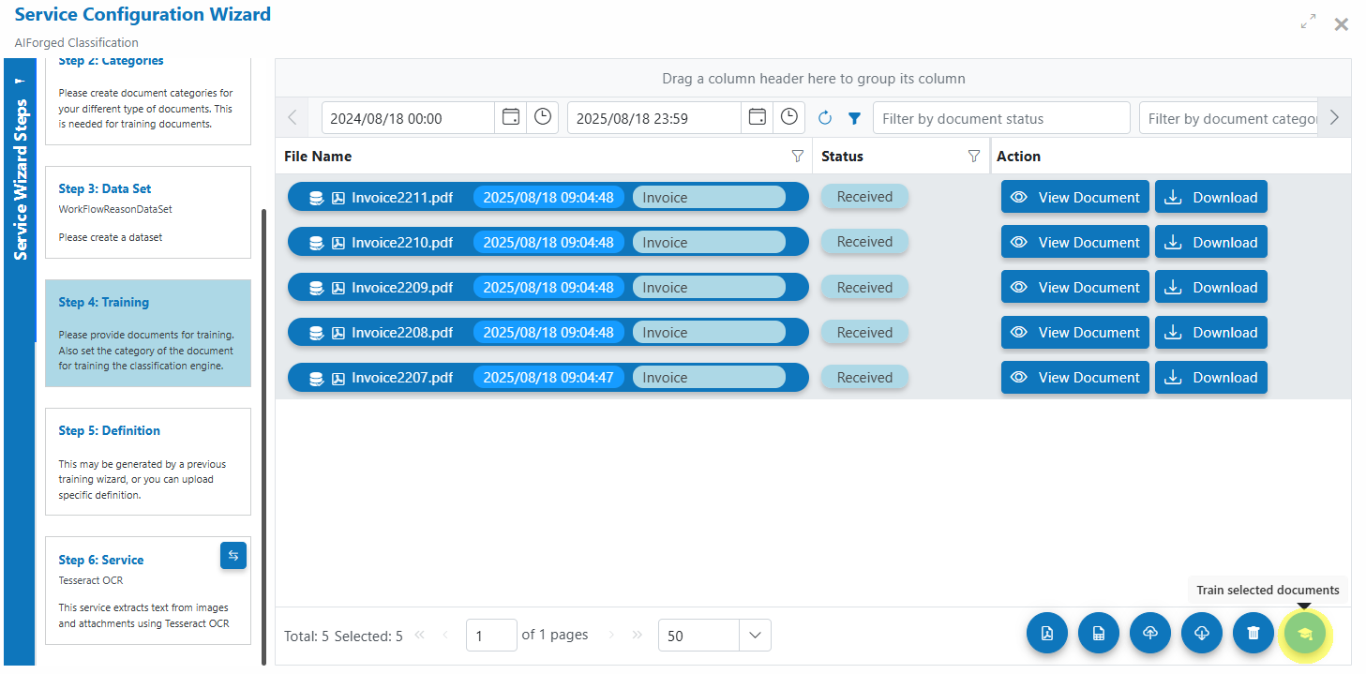Open Invoice category on Invoice2211.pdf row
Screen dimensions: 1366x674
709,197
